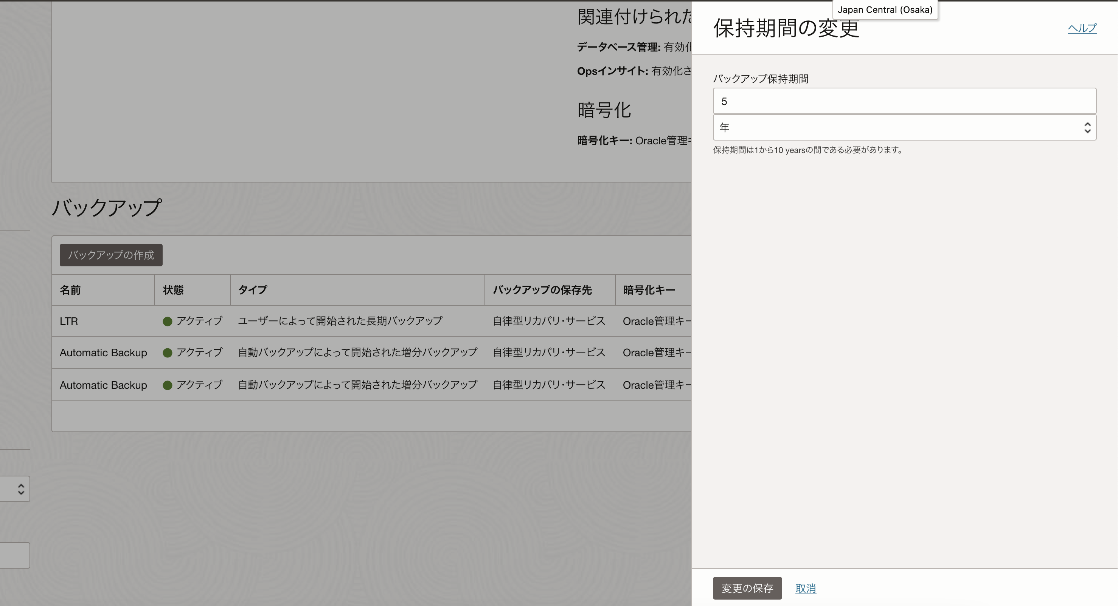The image size is (1118, 606).
Task: Click the green status dot on LTR row
Action: 168,321
